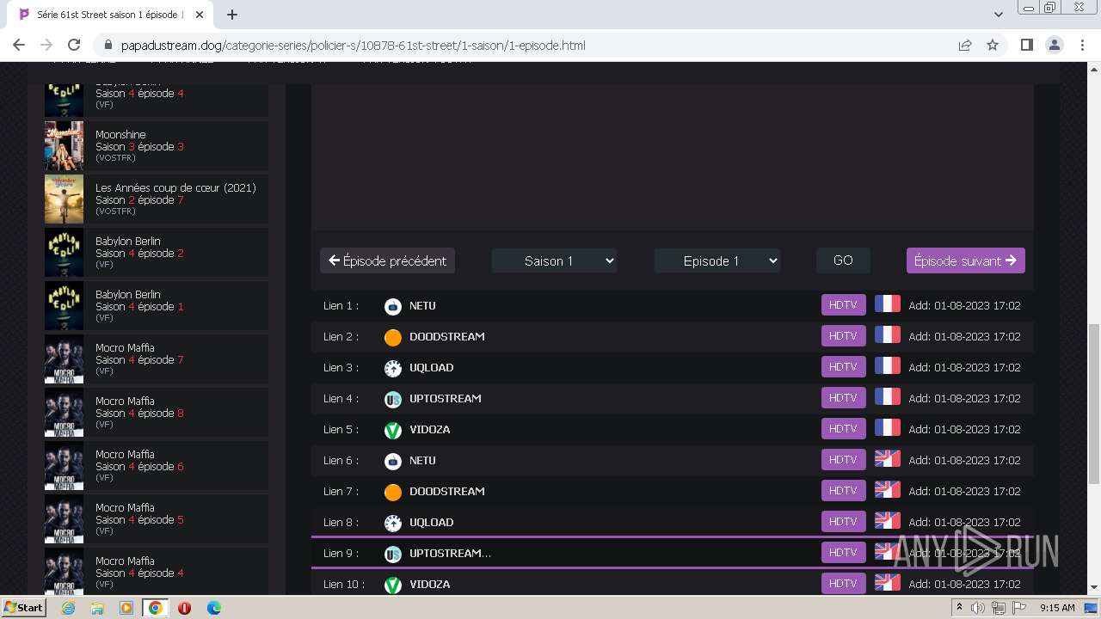
Task: Click the Doodstream icon in Lien 7 row
Action: [393, 492]
